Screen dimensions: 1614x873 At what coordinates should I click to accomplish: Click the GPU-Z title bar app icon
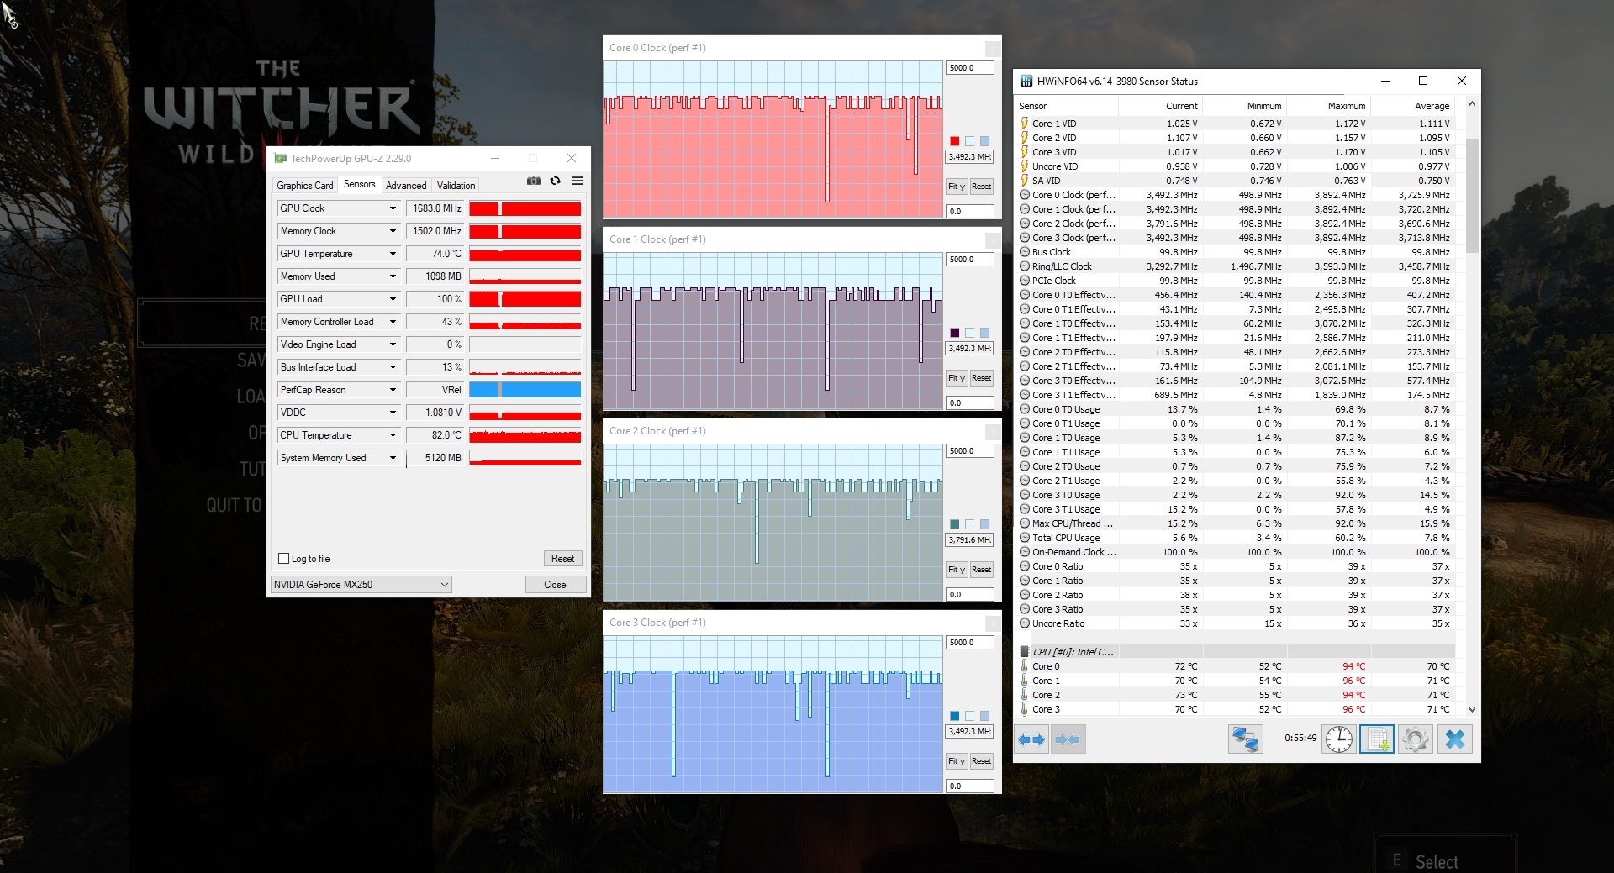point(281,158)
